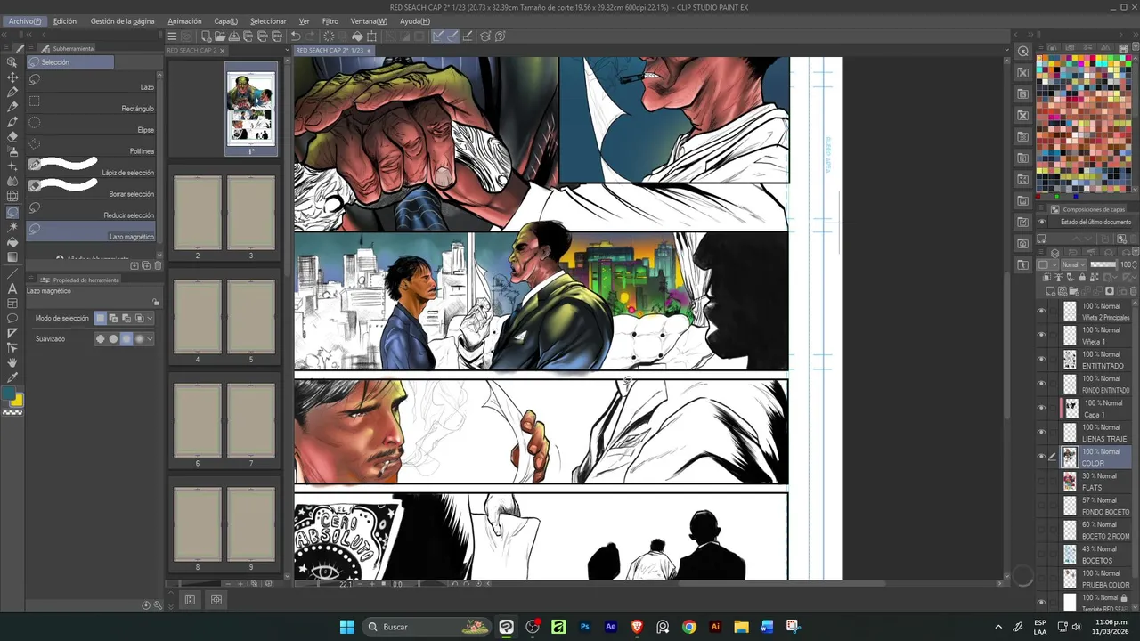The image size is (1140, 641).
Task: Toggle Snap to special ruler in command bar
Action: pyautogui.click(x=452, y=37)
